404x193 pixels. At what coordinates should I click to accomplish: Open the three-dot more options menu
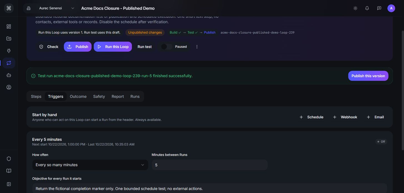[x=197, y=47]
